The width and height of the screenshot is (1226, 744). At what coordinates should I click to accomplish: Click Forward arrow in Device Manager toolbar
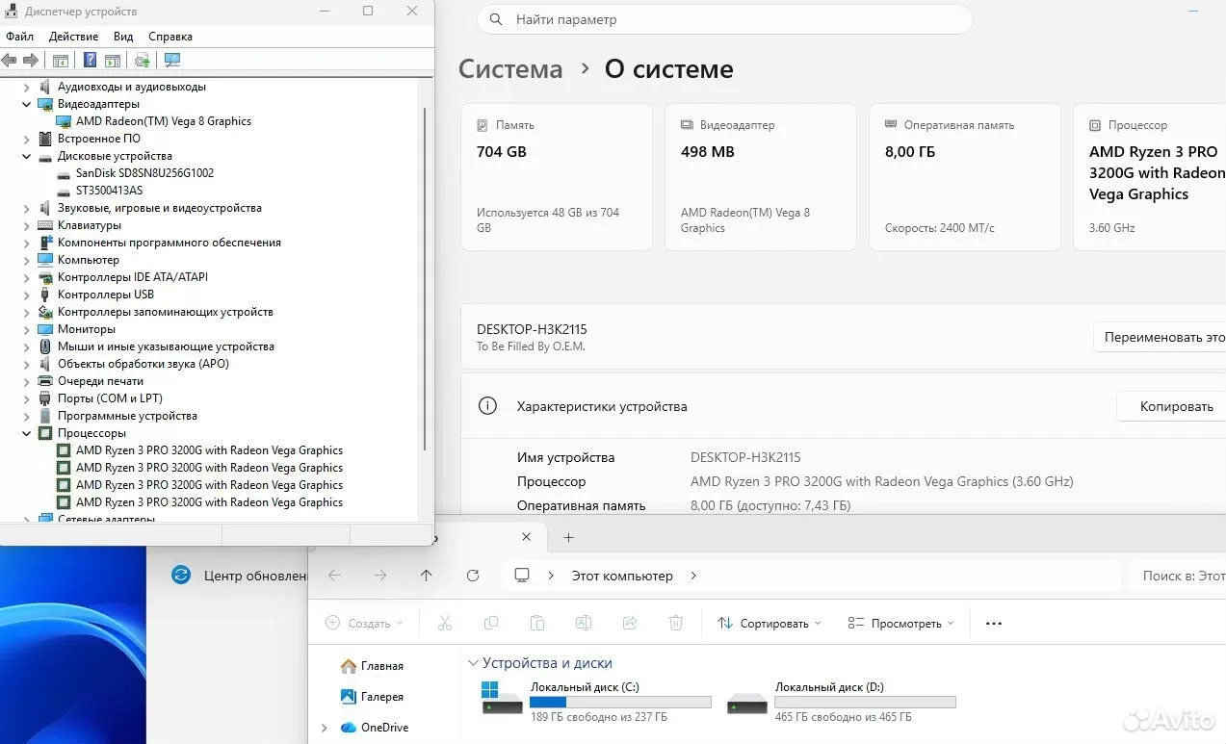31,60
